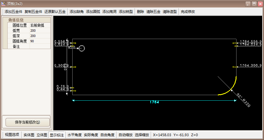Click 完成修改 to finish editing
264x140 pixels.
click(188, 12)
